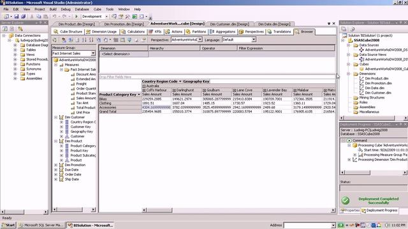Image resolution: width=408 pixels, height=229 pixels.
Task: Switch to the Dimension Usage tab
Action: click(x=101, y=32)
